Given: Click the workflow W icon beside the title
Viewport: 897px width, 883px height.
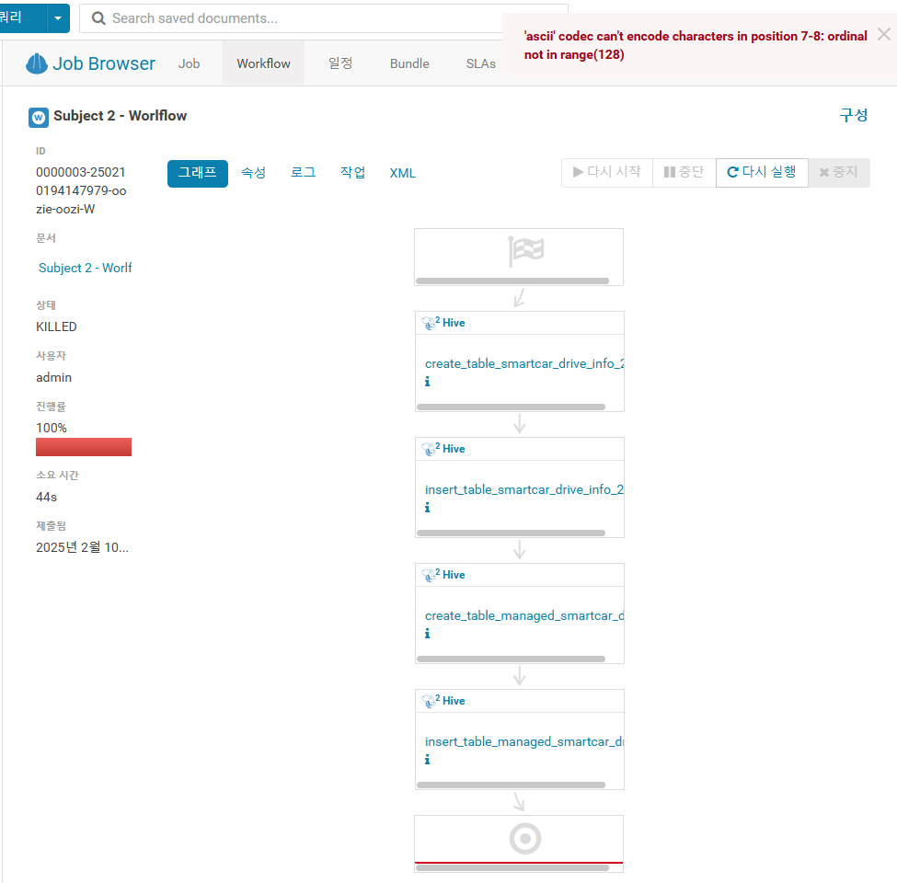Looking at the screenshot, I should pyautogui.click(x=39, y=117).
